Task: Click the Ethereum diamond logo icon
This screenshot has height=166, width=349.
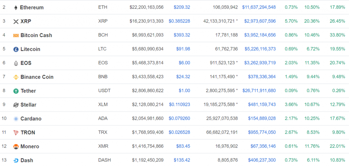Action: tap(16, 7)
